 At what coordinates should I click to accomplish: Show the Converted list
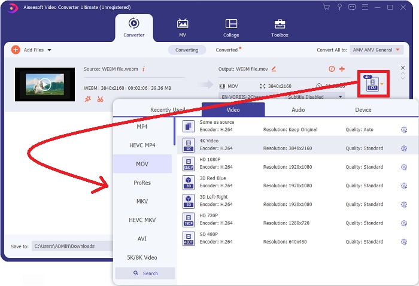227,50
